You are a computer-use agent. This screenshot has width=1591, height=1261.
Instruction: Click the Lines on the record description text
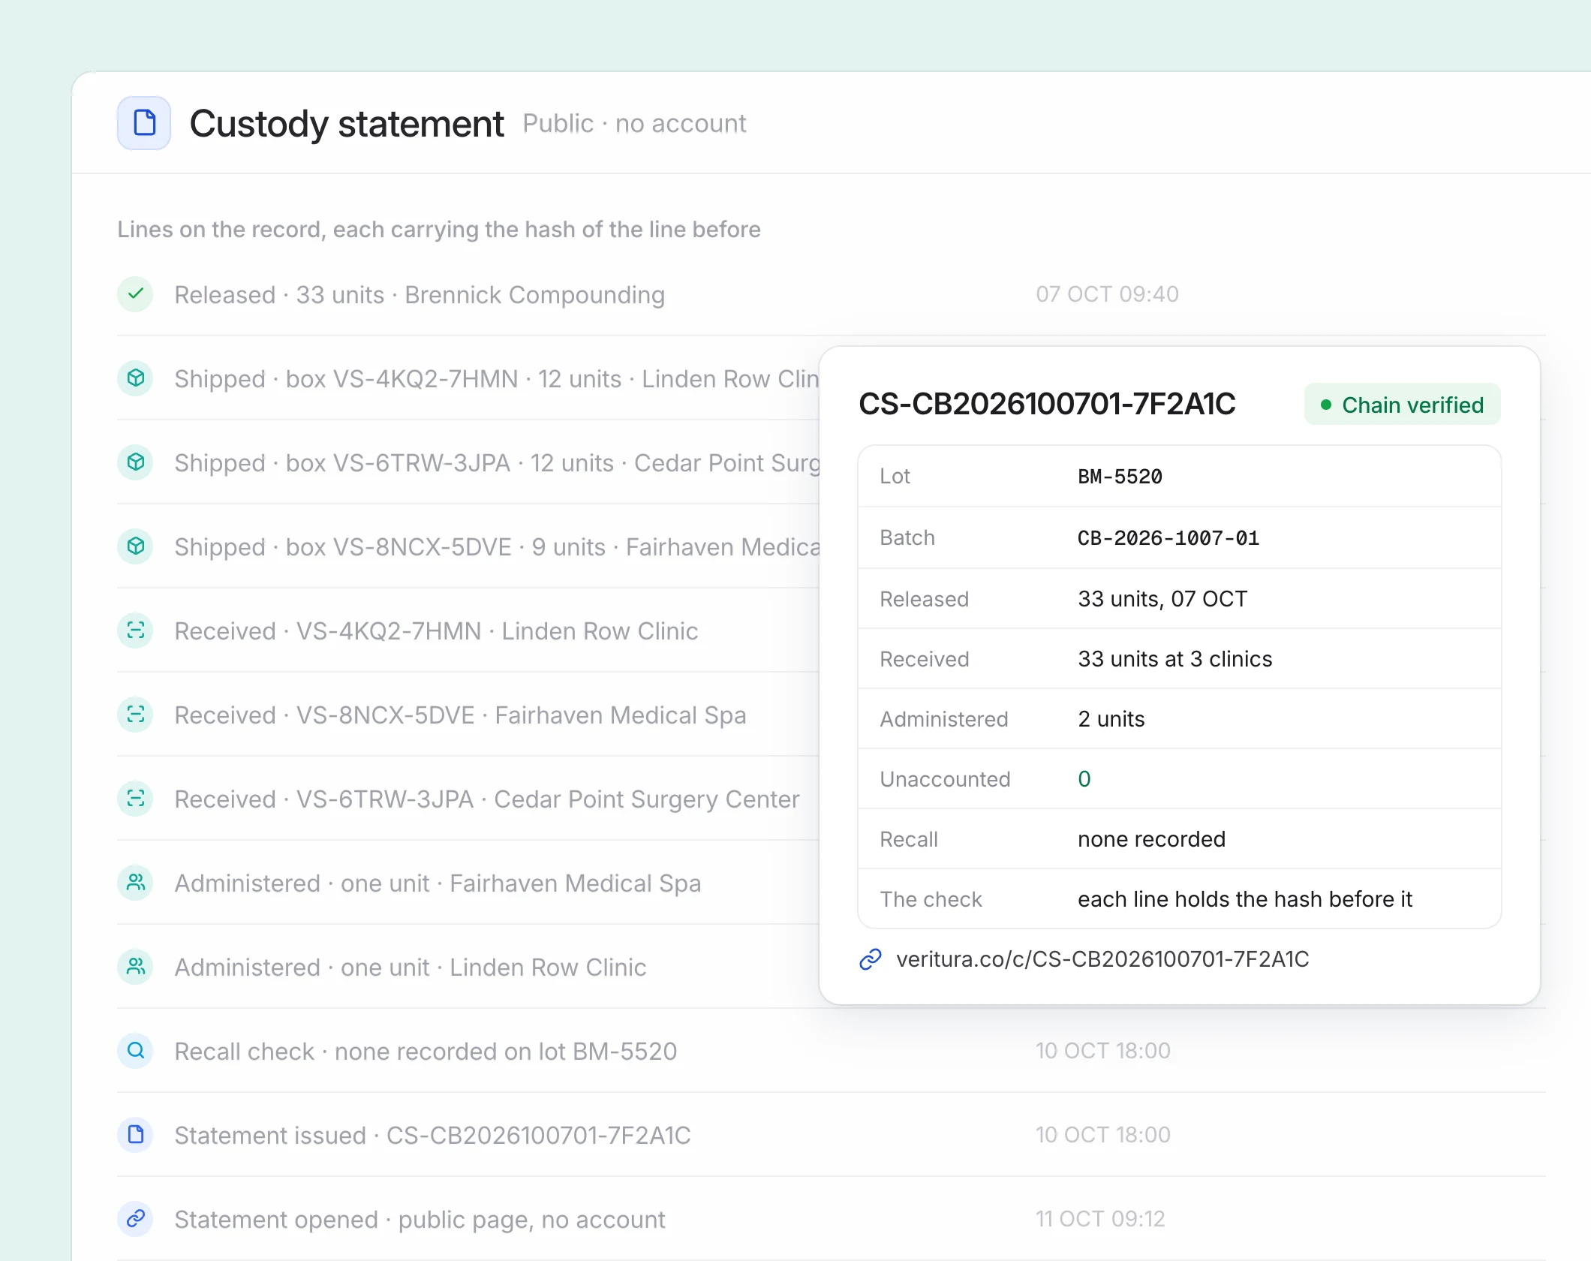click(439, 229)
